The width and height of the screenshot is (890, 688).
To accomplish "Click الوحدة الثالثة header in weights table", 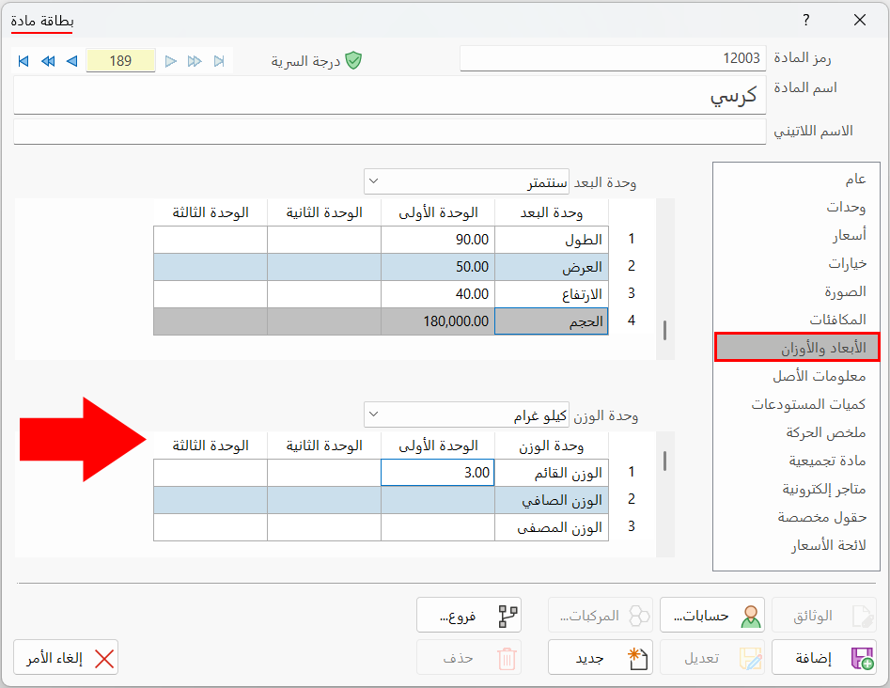I will [211, 446].
